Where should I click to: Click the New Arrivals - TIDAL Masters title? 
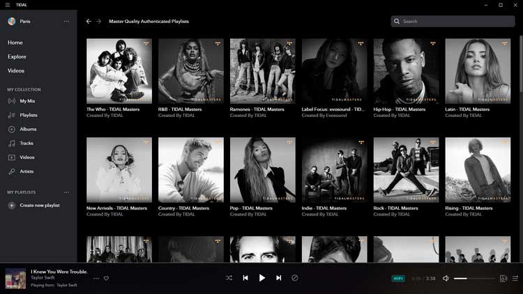pos(116,208)
